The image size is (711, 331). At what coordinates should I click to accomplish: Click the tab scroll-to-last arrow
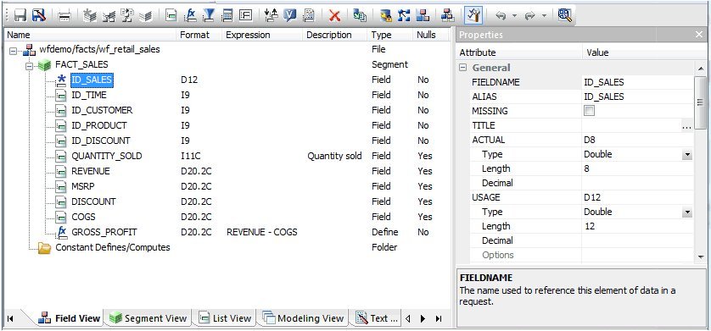pos(439,318)
